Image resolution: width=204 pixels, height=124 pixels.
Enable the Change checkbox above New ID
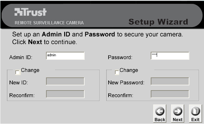tap(18, 72)
